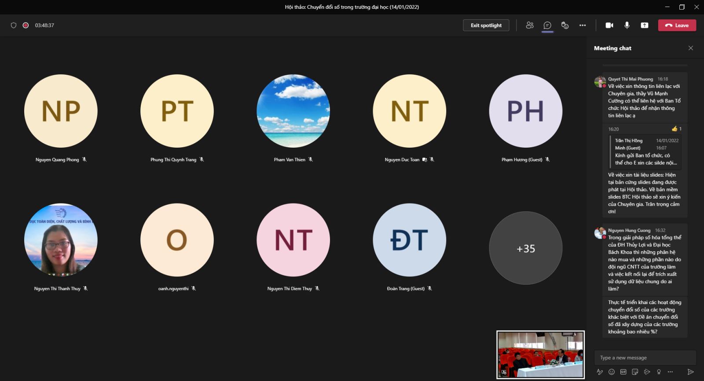The image size is (704, 381).
Task: Hide the meeting chat via toolbar chat icon
Action: 547,25
